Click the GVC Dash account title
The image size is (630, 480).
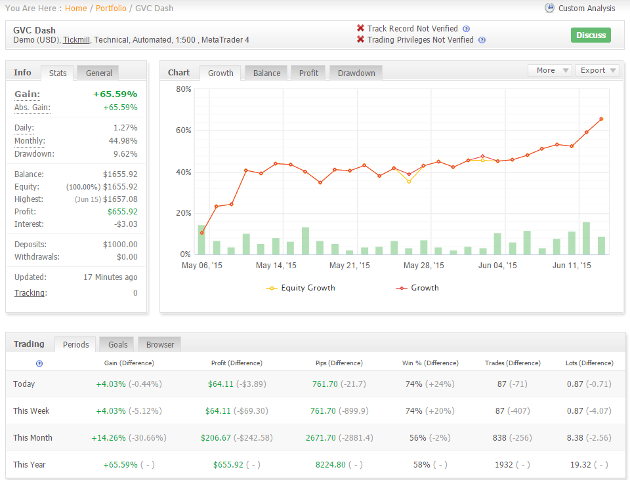tap(34, 31)
